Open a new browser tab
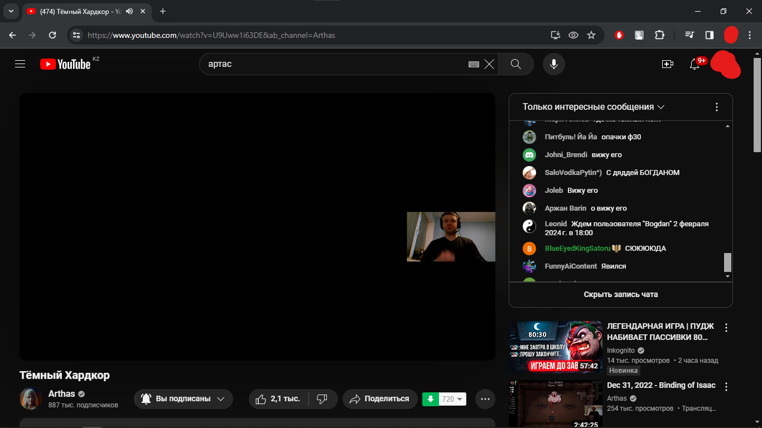This screenshot has width=762, height=428. (x=163, y=11)
